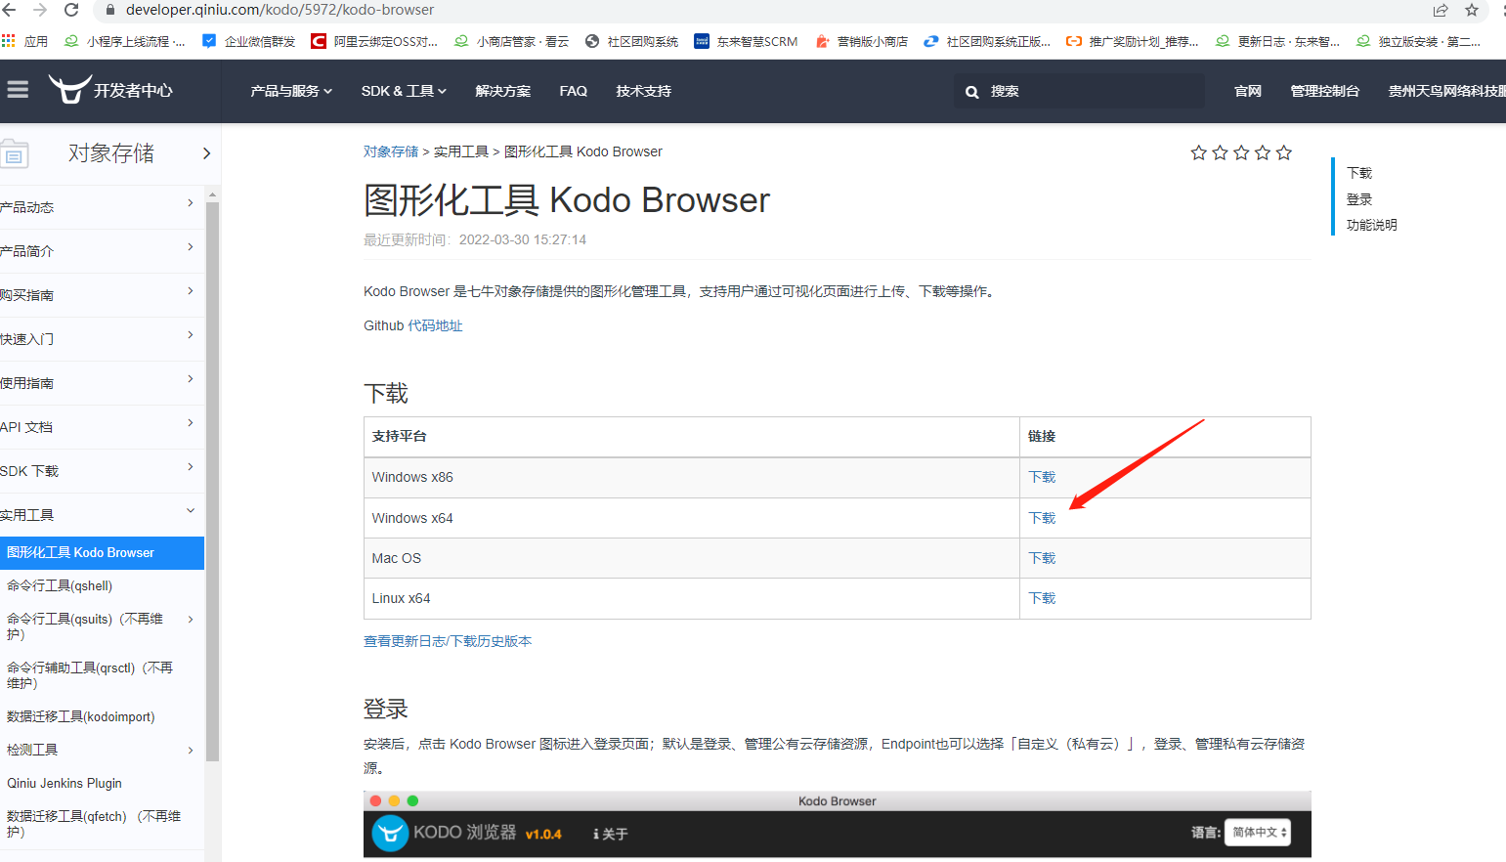1506x862 pixels.
Task: Open the hamburger menu icon
Action: pos(18,90)
